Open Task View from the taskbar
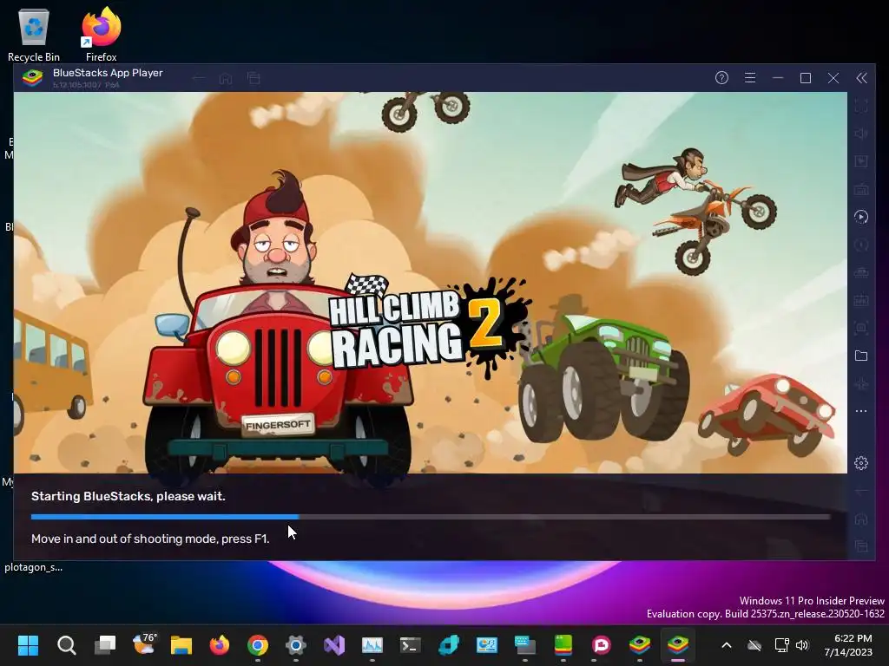Viewport: 889px width, 666px height. (105, 645)
